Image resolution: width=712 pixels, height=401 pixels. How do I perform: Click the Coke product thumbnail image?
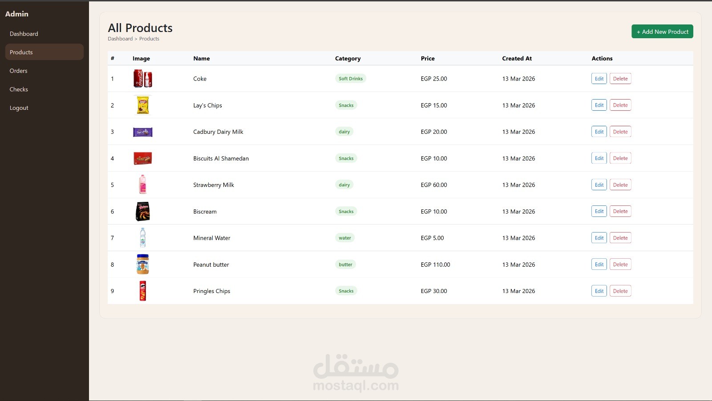click(142, 78)
